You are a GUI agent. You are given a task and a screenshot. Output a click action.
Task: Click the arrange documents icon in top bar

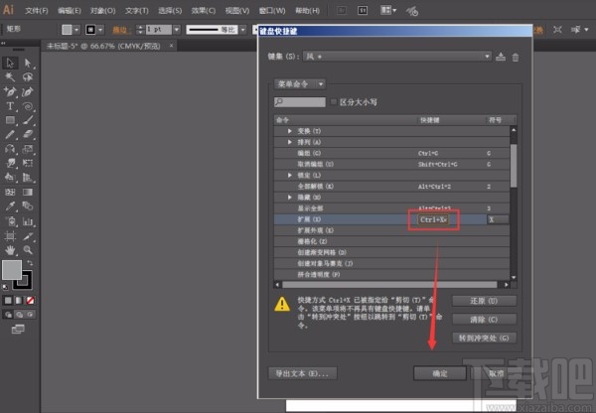(x=387, y=10)
